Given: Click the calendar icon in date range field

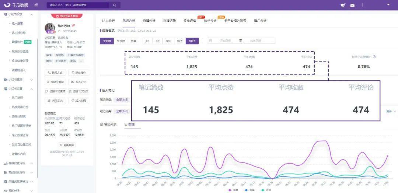Looking at the screenshot, I should 211,41.
